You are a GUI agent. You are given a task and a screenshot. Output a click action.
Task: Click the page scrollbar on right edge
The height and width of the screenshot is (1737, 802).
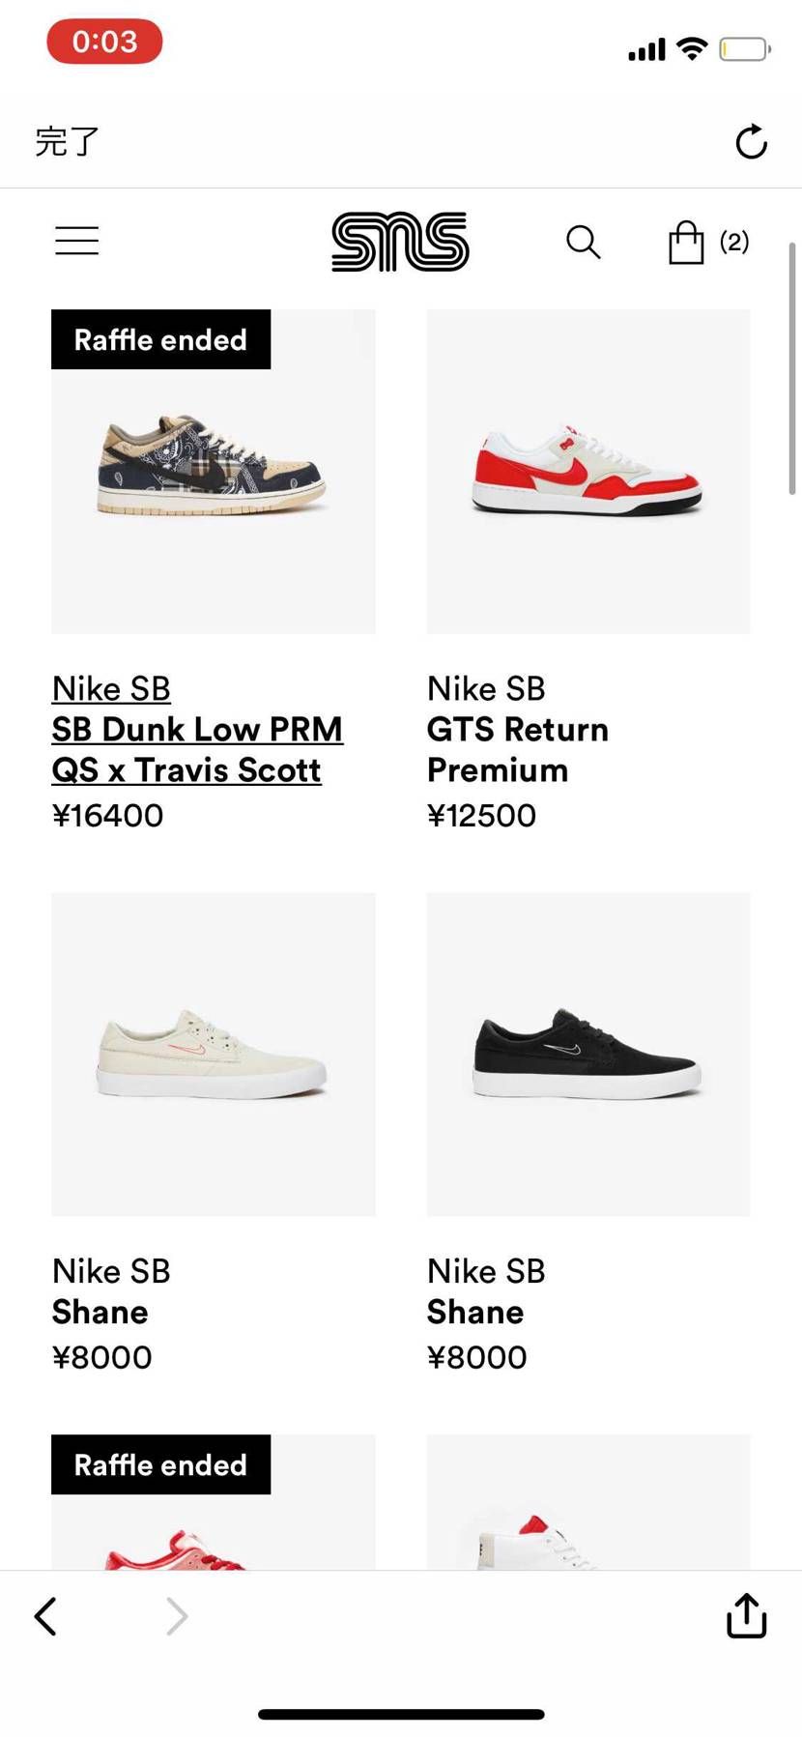click(x=792, y=369)
